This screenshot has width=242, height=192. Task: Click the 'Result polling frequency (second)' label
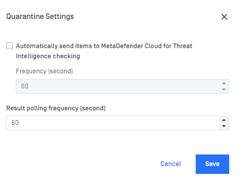(56, 108)
